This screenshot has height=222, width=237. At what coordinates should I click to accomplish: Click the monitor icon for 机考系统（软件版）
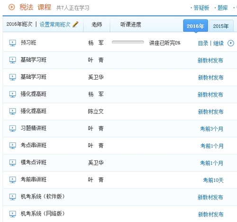point(12,197)
